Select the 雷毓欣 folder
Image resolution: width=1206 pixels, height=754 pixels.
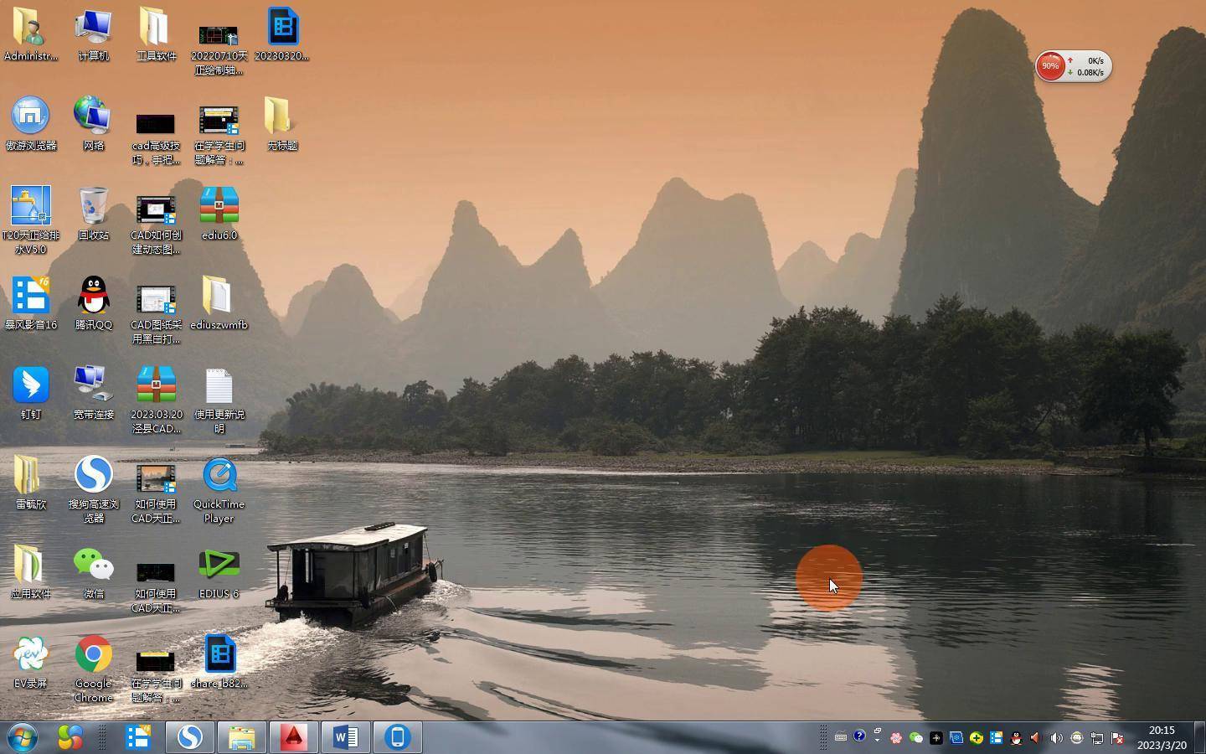pyautogui.click(x=31, y=482)
